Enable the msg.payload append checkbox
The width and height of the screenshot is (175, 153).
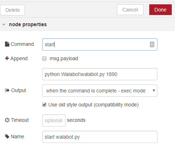point(44,58)
